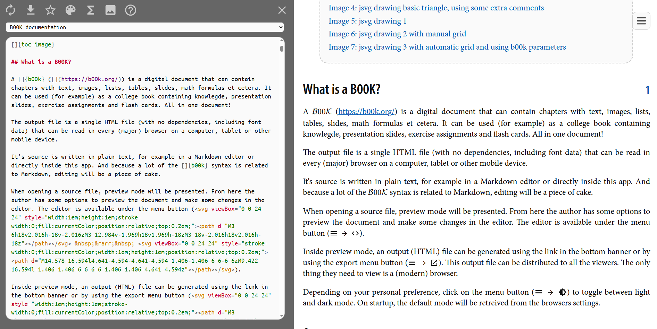The width and height of the screenshot is (657, 329).
Task: Open the hamburger menu button
Action: (641, 21)
